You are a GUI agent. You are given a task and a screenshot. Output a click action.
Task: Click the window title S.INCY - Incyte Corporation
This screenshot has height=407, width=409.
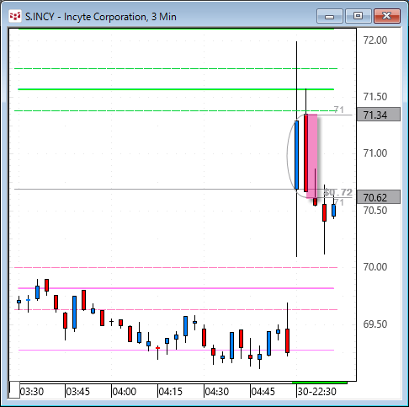pyautogui.click(x=101, y=17)
